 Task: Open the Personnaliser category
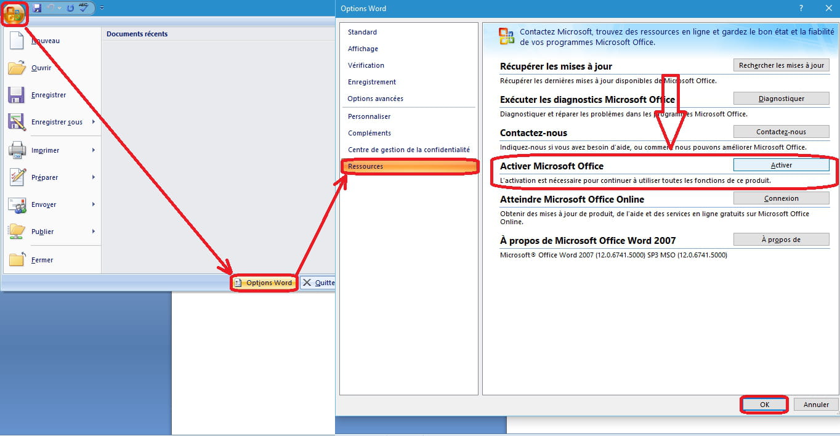tap(409, 116)
